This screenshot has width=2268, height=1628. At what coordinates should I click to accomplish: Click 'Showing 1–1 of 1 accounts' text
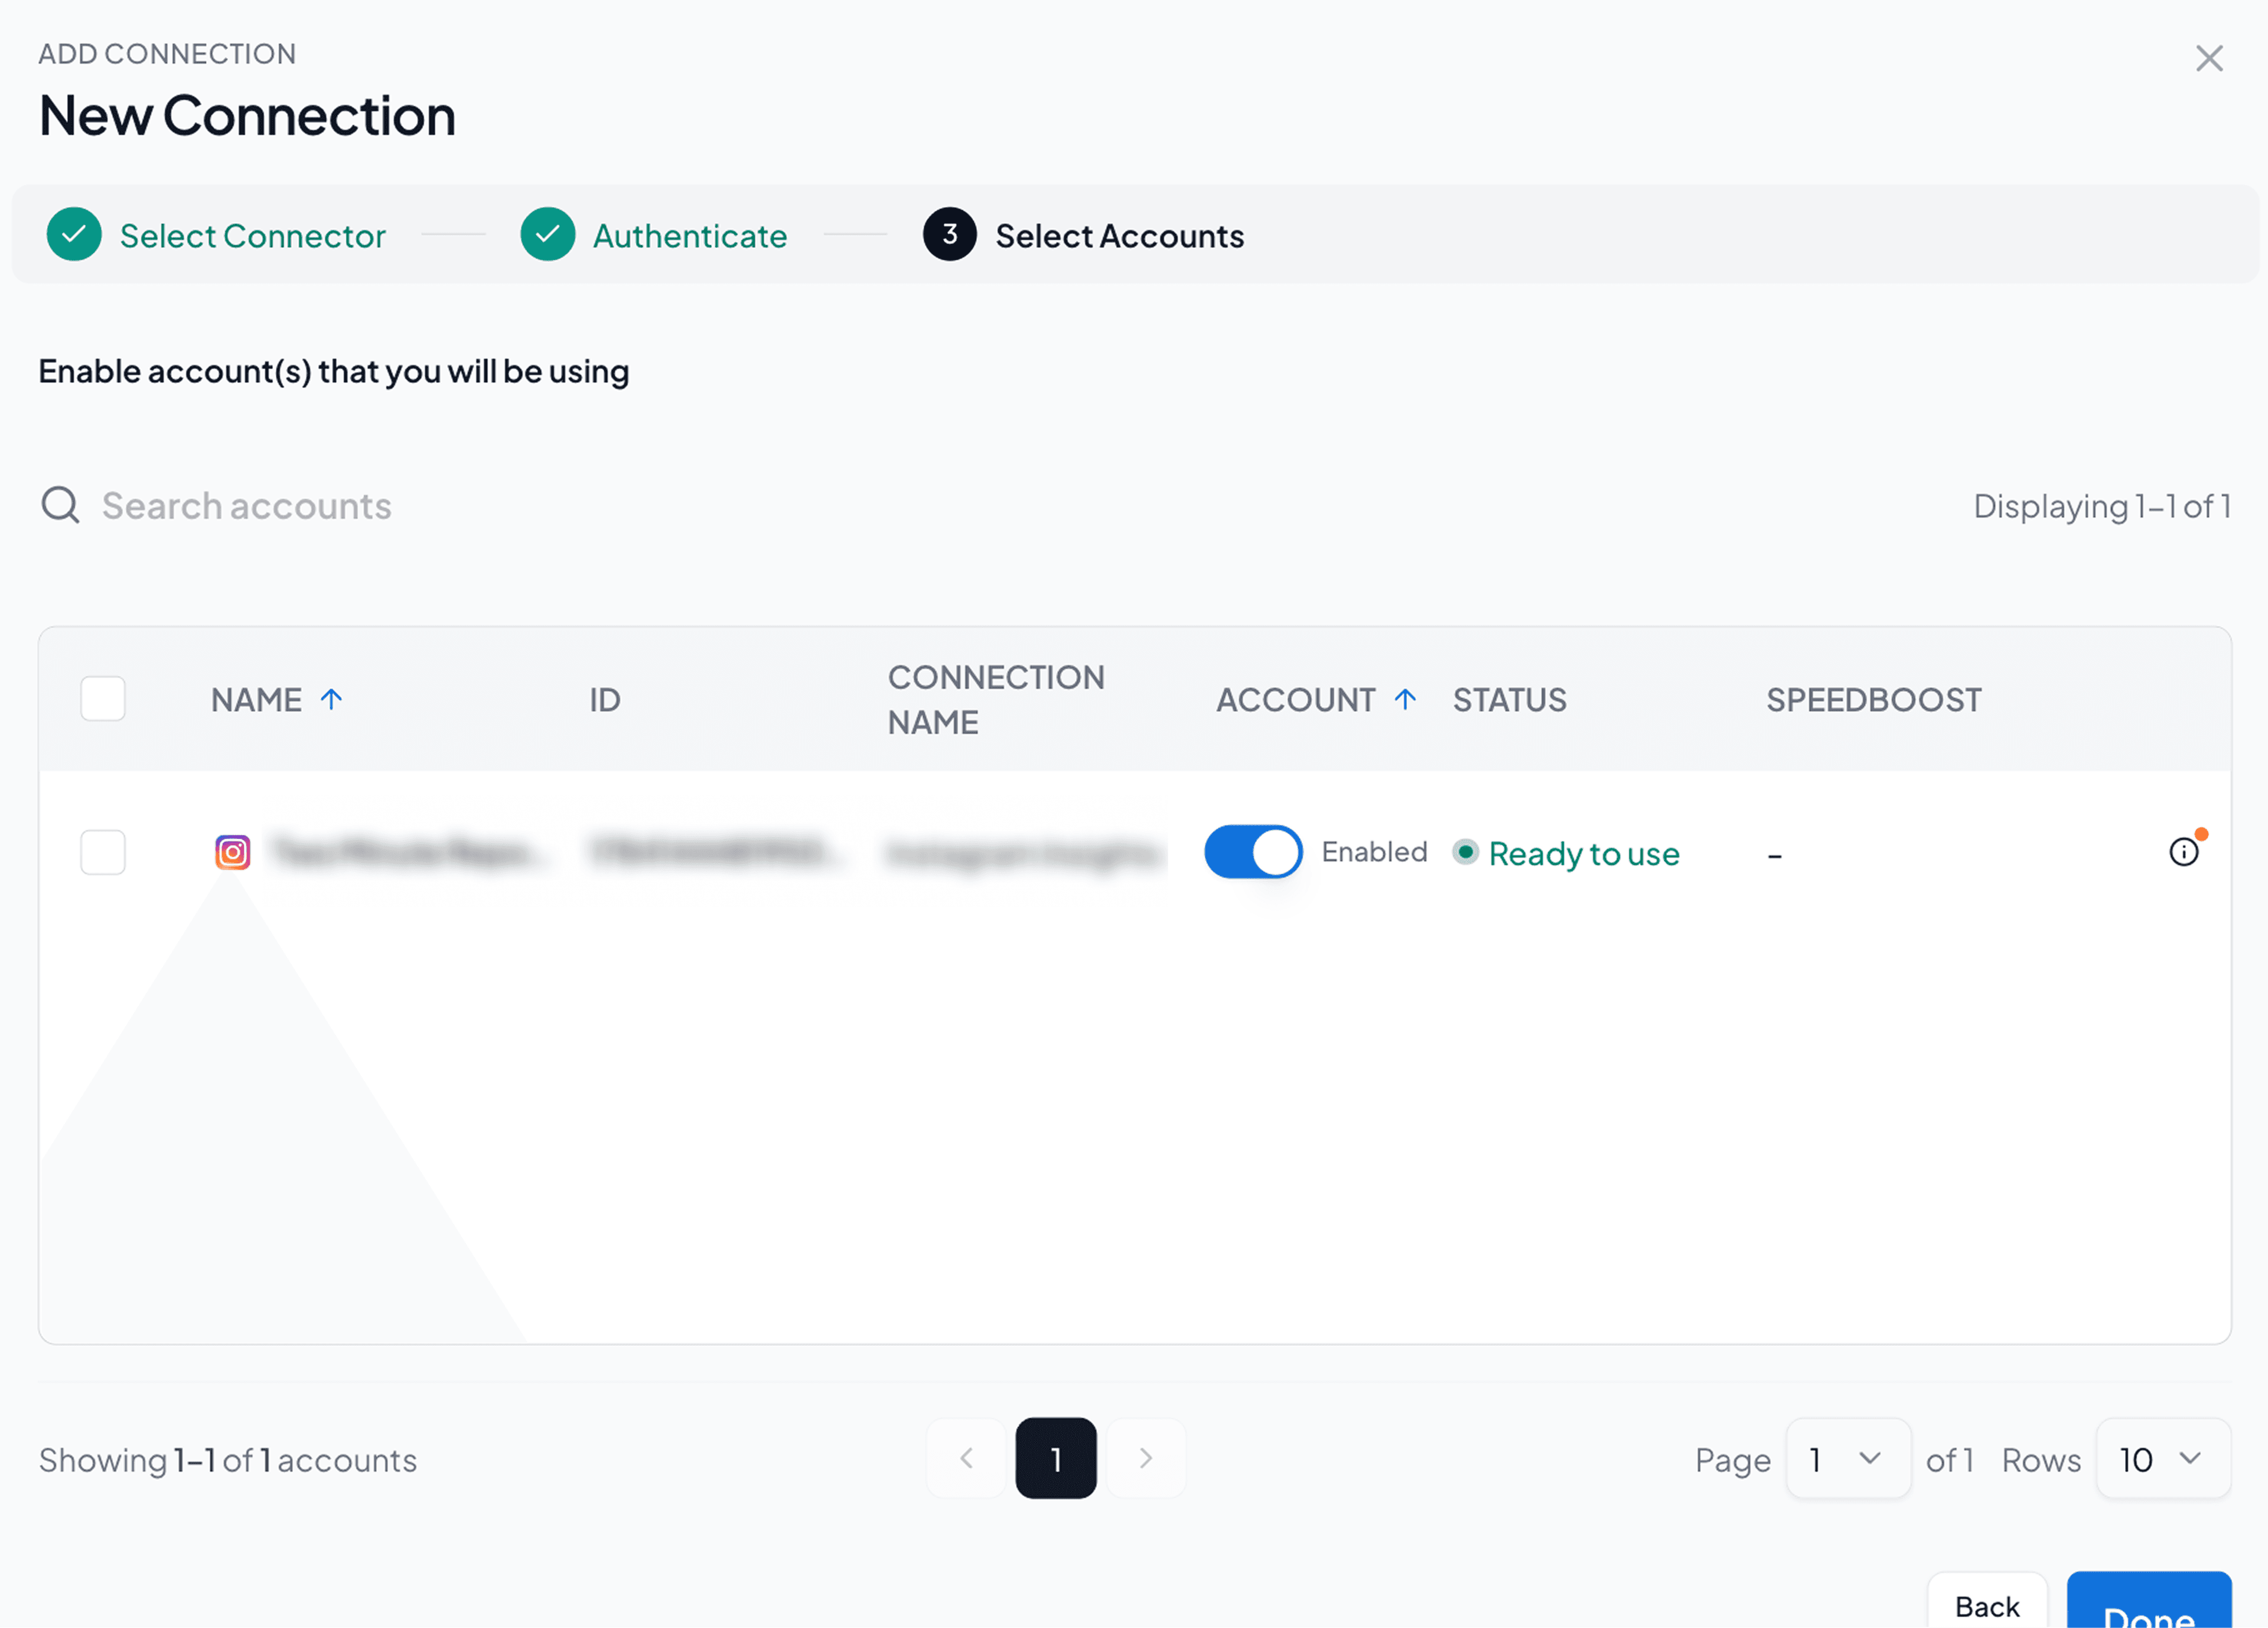[x=228, y=1460]
